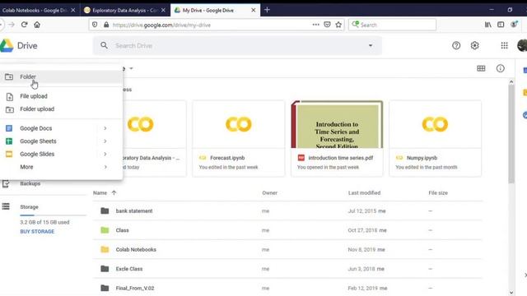Screen dimensions: 527x296
Task: Click the Storage sidebar icon
Action: (6, 206)
